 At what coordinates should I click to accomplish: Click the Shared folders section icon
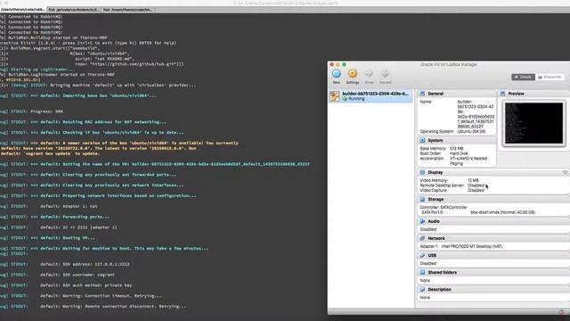click(x=422, y=272)
